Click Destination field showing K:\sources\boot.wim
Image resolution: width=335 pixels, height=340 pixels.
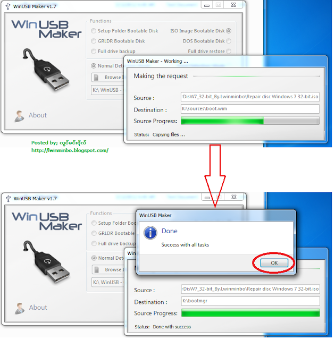click(250, 108)
